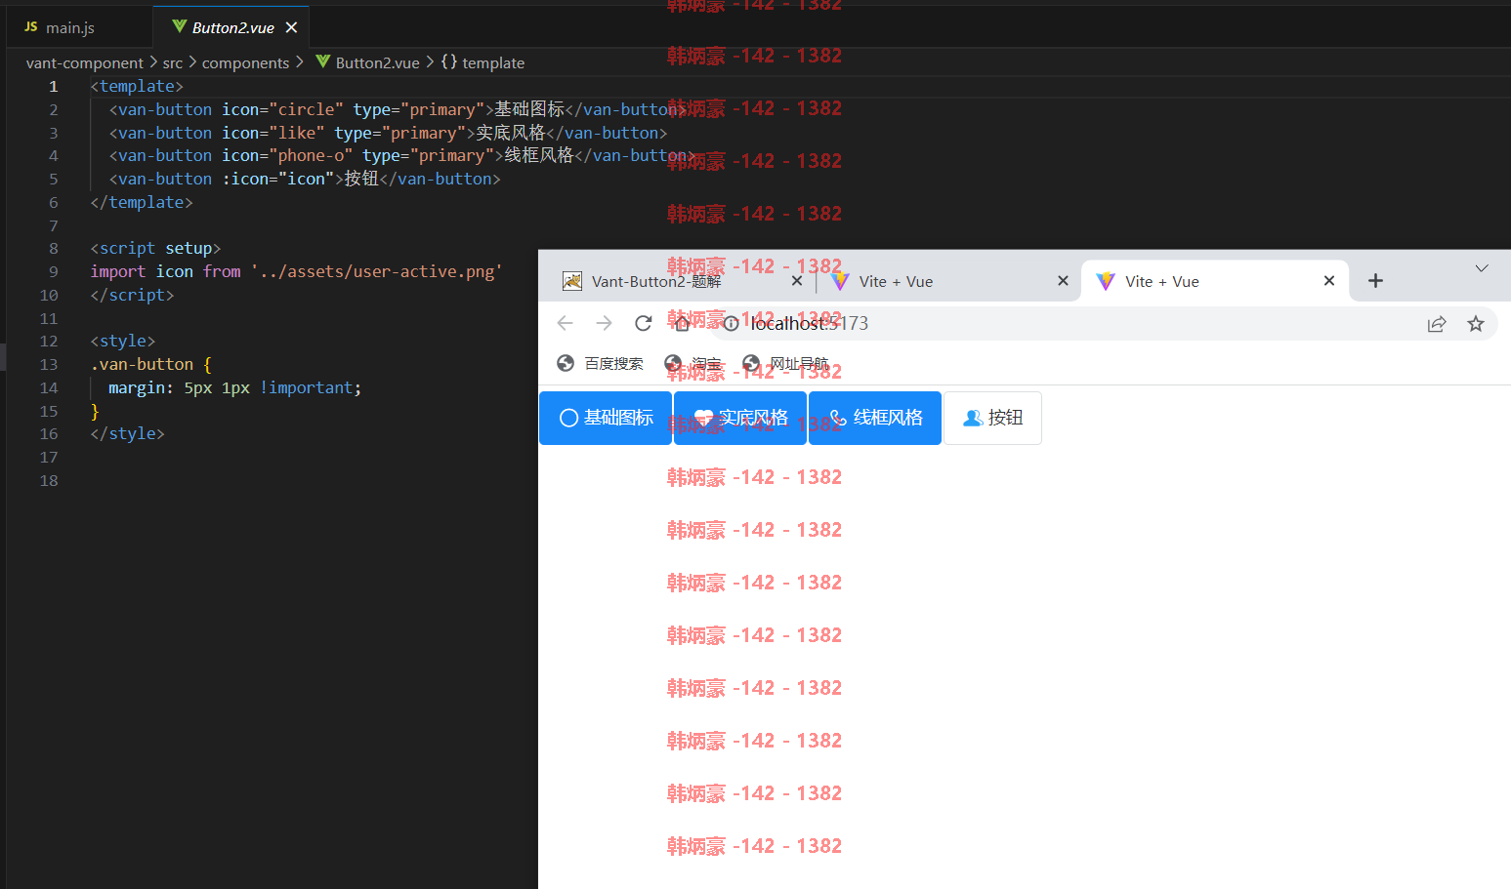The height and width of the screenshot is (889, 1511).
Task: Click the opening <script setup> tag
Action: tap(155, 248)
